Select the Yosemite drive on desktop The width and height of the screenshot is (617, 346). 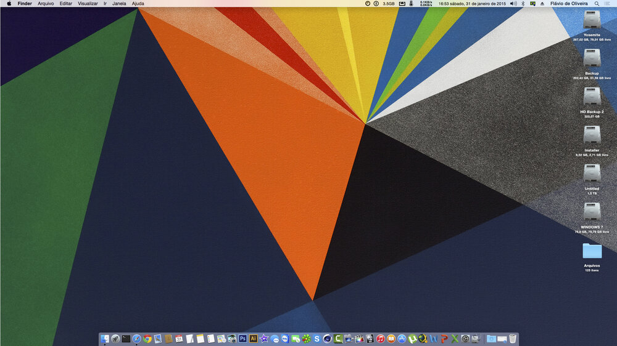[592, 21]
